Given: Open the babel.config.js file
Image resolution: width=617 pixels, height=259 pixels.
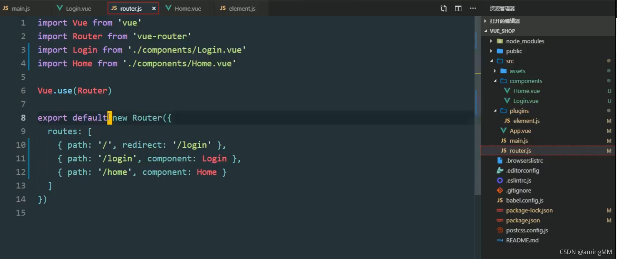Looking at the screenshot, I should coord(525,200).
